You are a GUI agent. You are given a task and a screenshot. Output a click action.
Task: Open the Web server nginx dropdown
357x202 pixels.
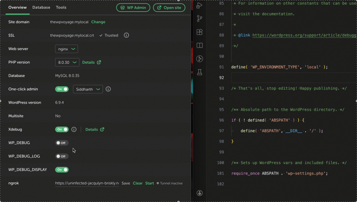(x=66, y=49)
